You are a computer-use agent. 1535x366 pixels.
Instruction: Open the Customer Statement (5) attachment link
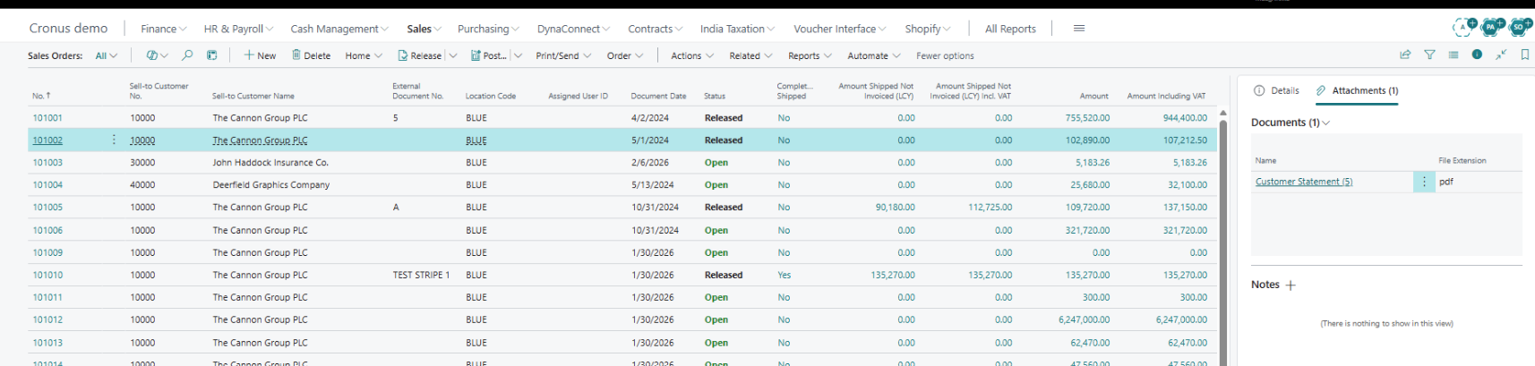(x=1304, y=182)
